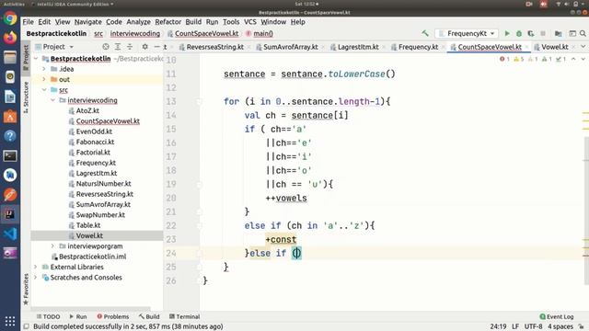
Task: Click UTF-8 encoding in status bar
Action: tap(533, 326)
